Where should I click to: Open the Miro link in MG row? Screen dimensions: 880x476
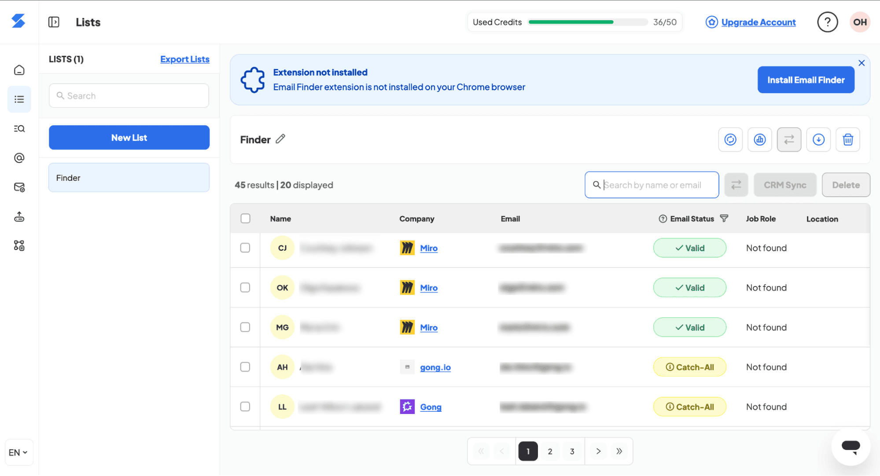pos(429,327)
